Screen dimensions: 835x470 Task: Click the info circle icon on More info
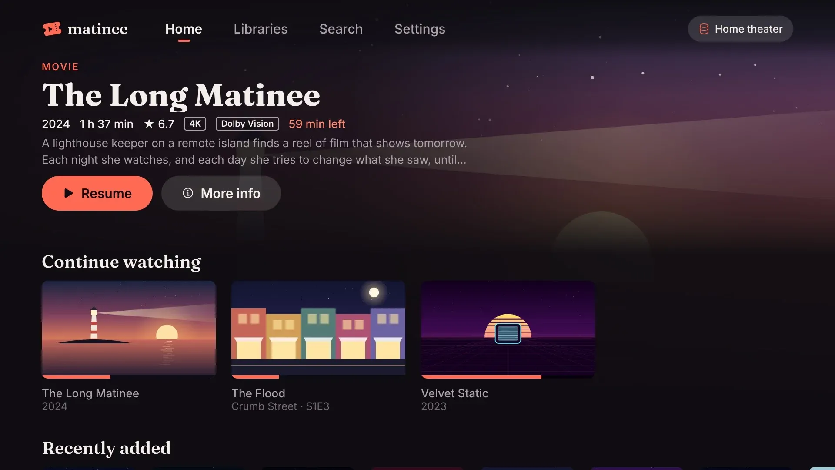point(187,193)
